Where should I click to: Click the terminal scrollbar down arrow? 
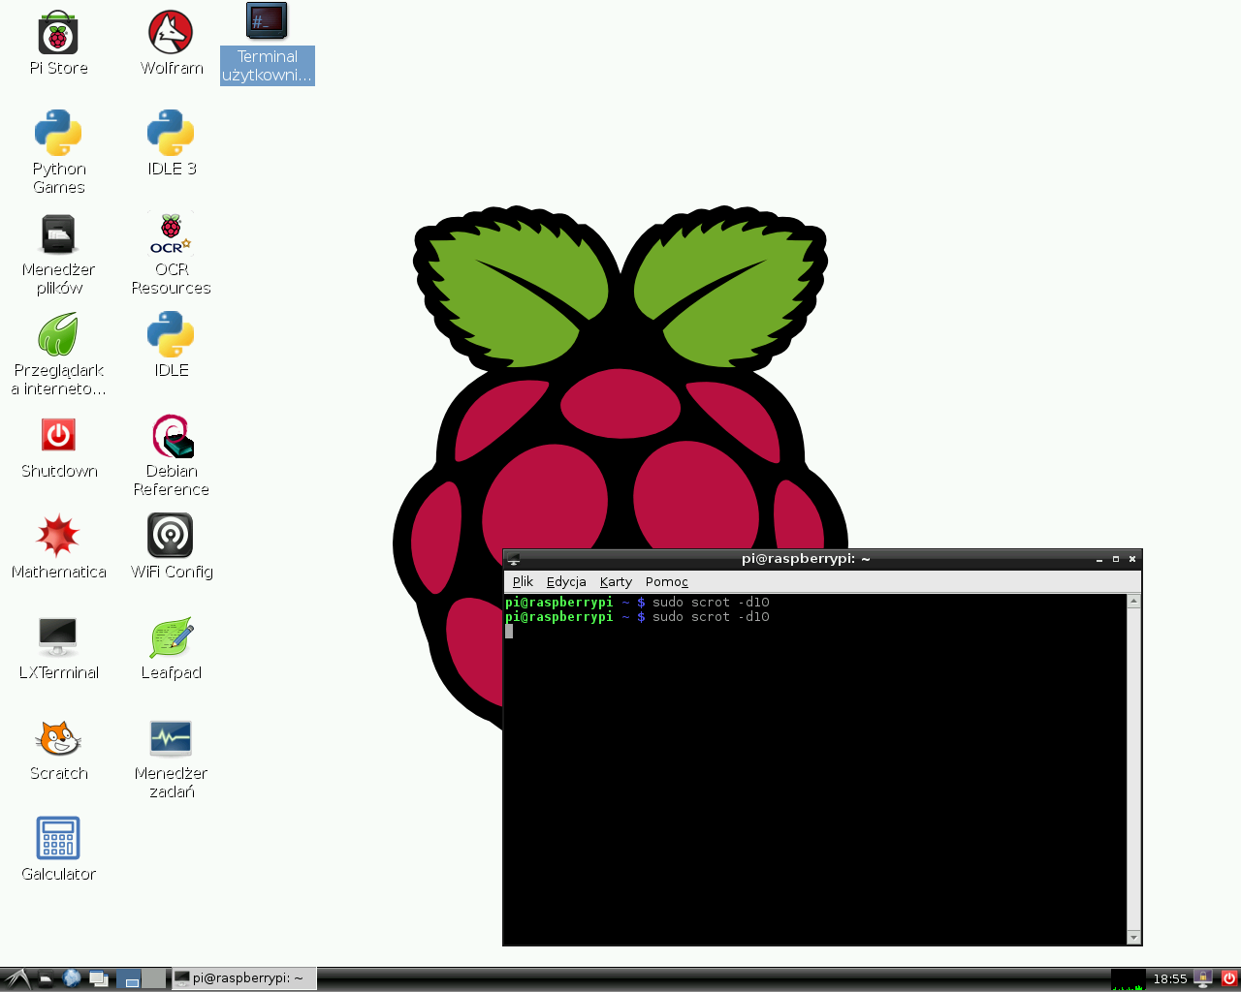(1133, 937)
